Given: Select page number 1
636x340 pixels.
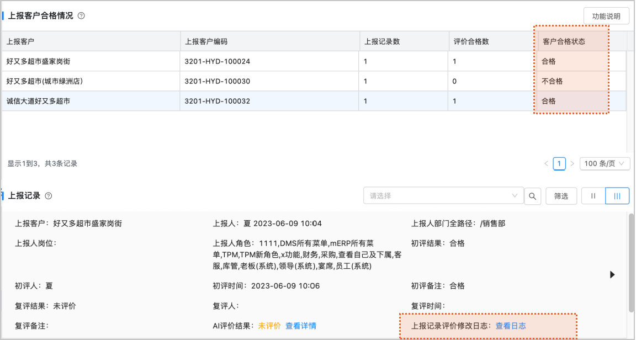Looking at the screenshot, I should coord(559,163).
